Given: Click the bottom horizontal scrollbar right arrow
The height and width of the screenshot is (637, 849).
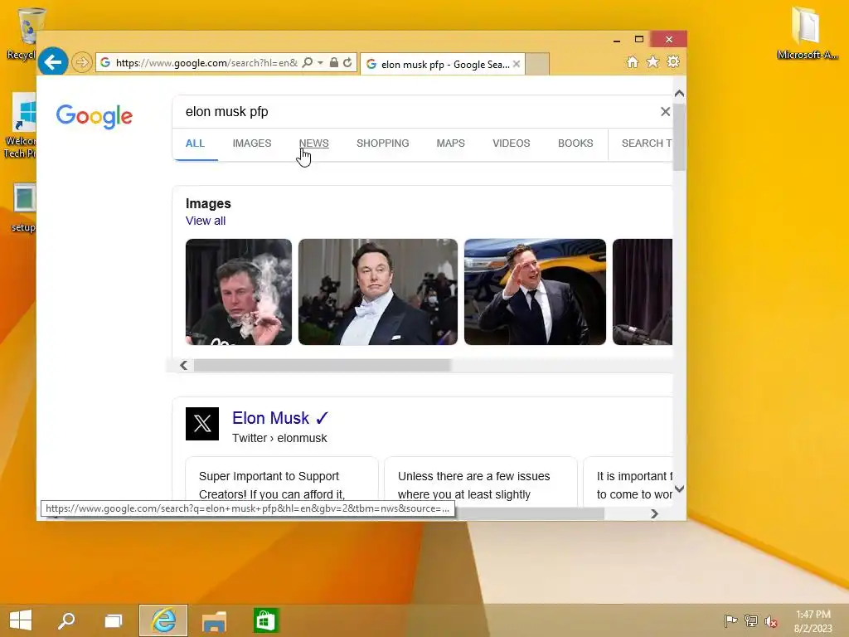Looking at the screenshot, I should coord(655,514).
